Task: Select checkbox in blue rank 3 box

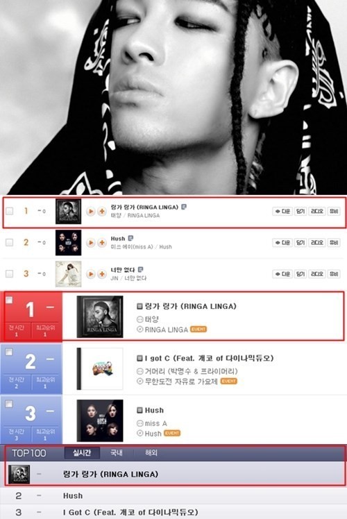Action: (9, 404)
